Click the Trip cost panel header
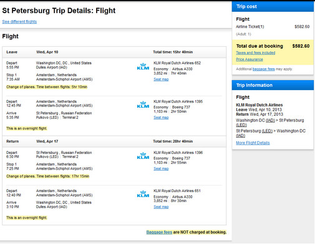Viewport: 315px width, 244px height. [x=273, y=6]
